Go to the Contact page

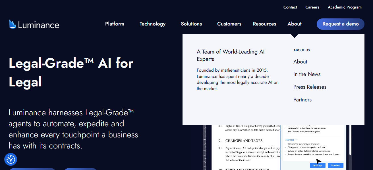[x=290, y=7]
